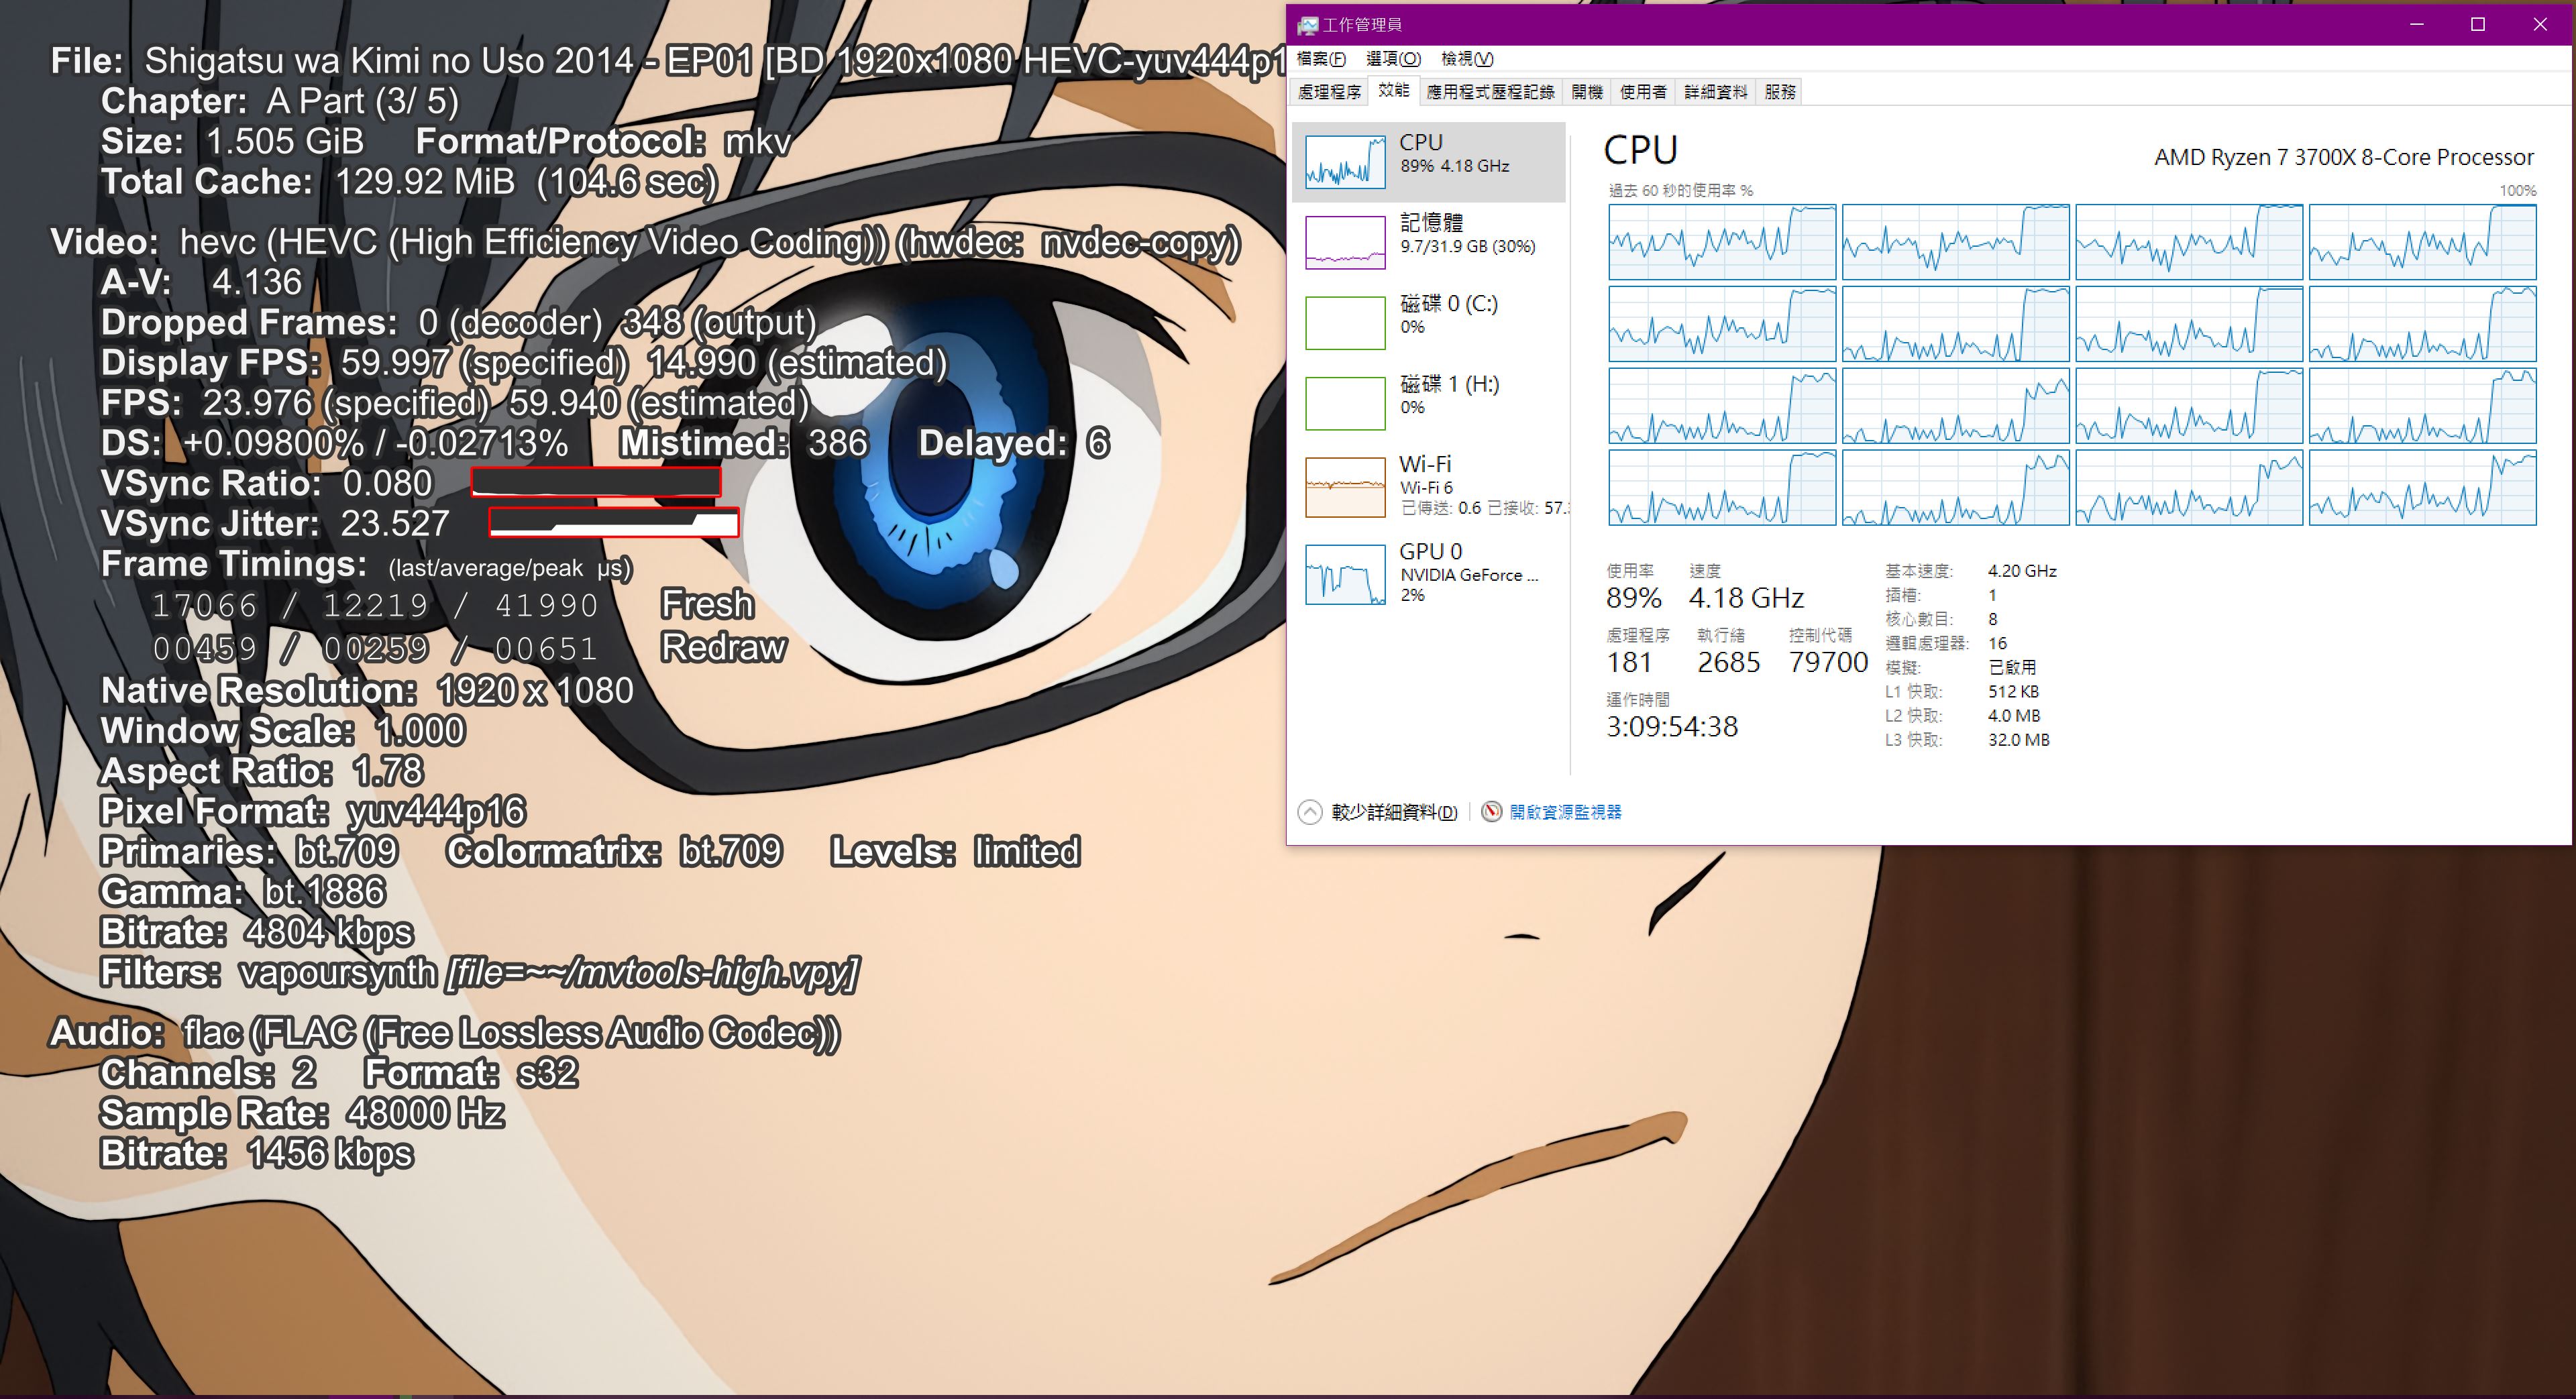This screenshot has width=2576, height=1399.
Task: Open the 檢視(V) menu
Action: pos(1466,59)
